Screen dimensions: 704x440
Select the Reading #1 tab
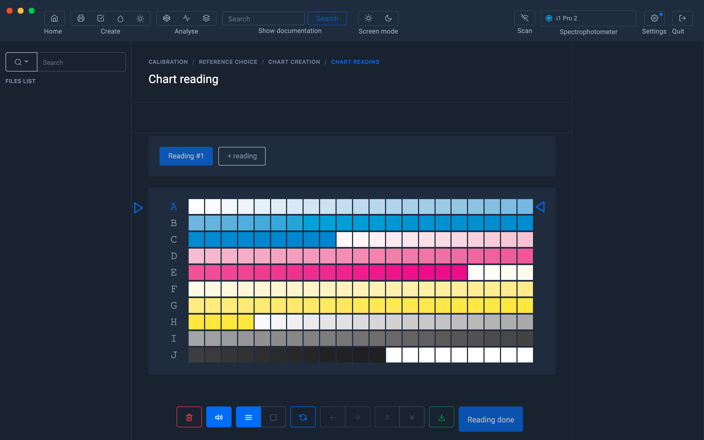186,156
